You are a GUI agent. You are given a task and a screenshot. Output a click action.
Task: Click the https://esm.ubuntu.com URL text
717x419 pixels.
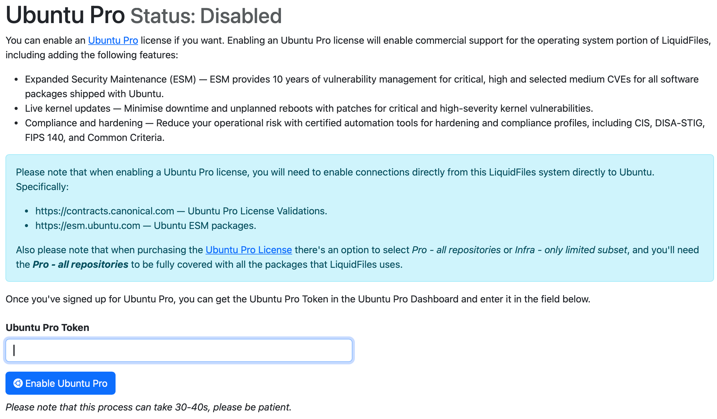tap(88, 226)
